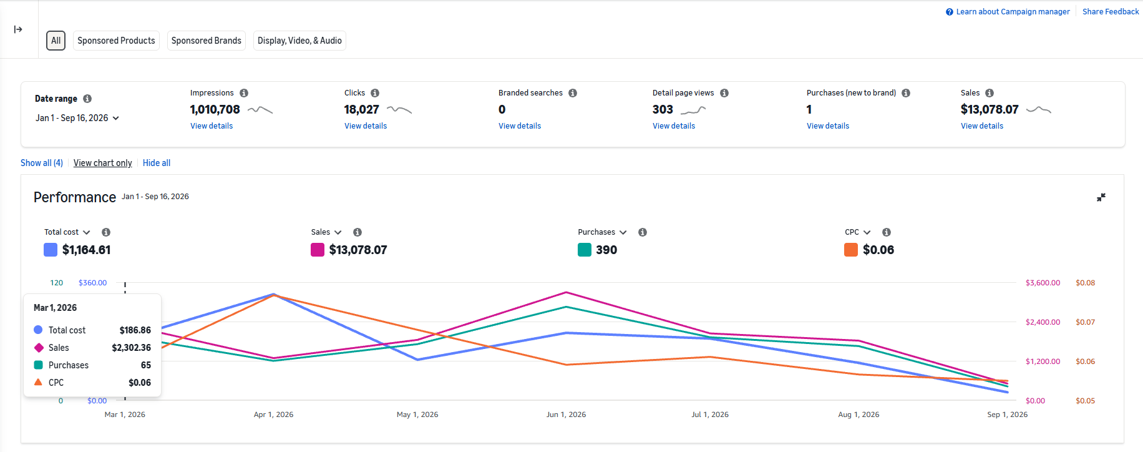Image resolution: width=1143 pixels, height=452 pixels.
Task: Click info icon next to CPC metric
Action: pos(887,232)
